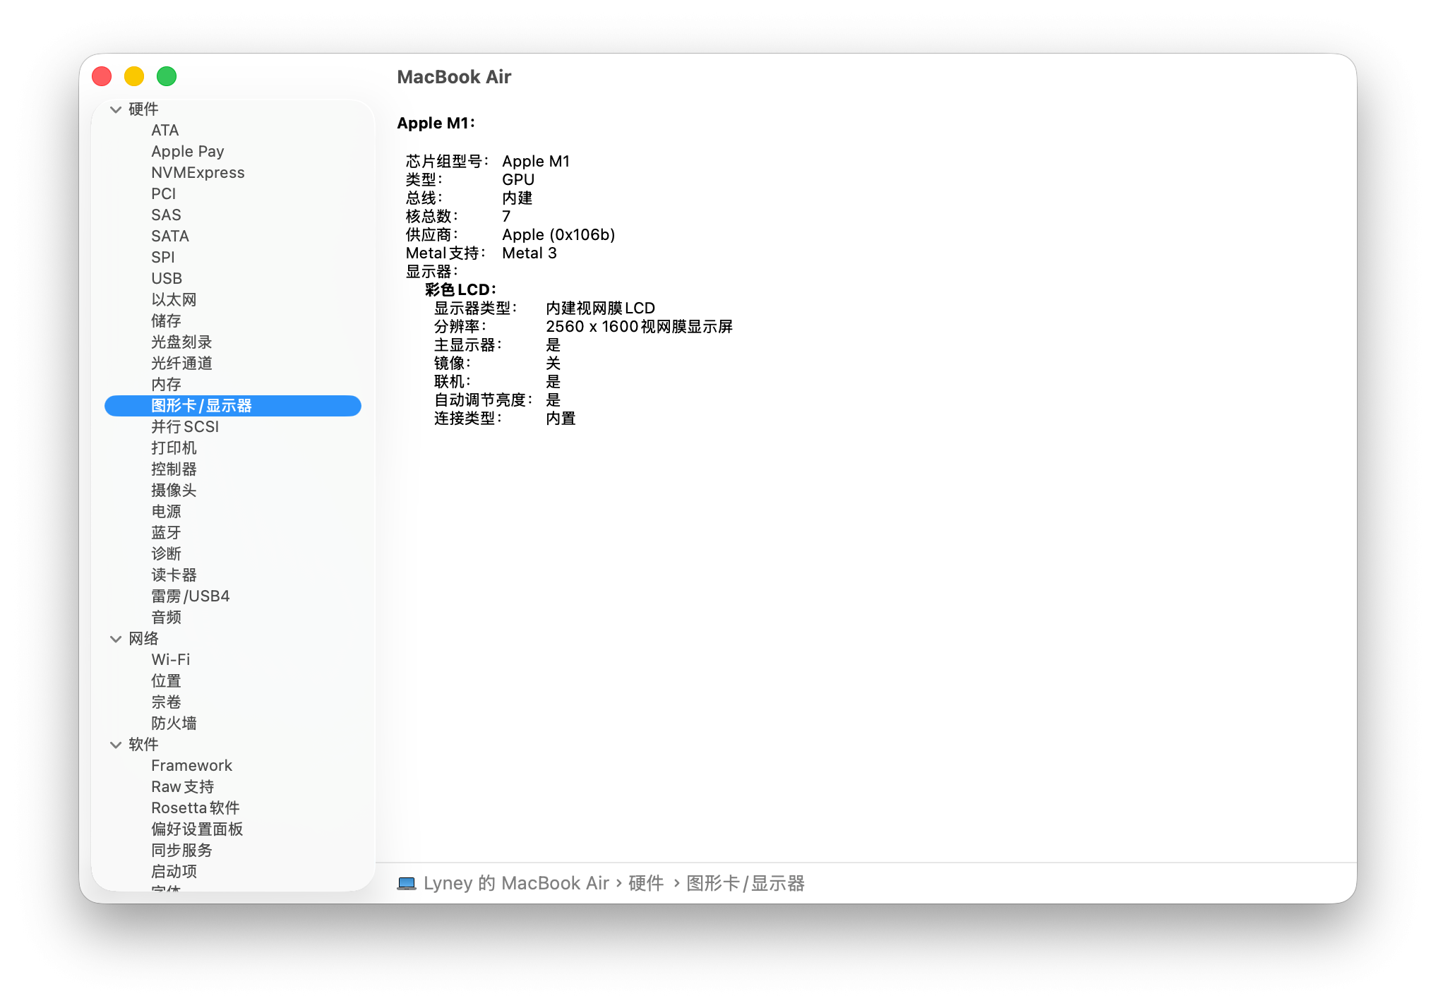
Task: Click the yellow minimize window button
Action: pyautogui.click(x=134, y=76)
